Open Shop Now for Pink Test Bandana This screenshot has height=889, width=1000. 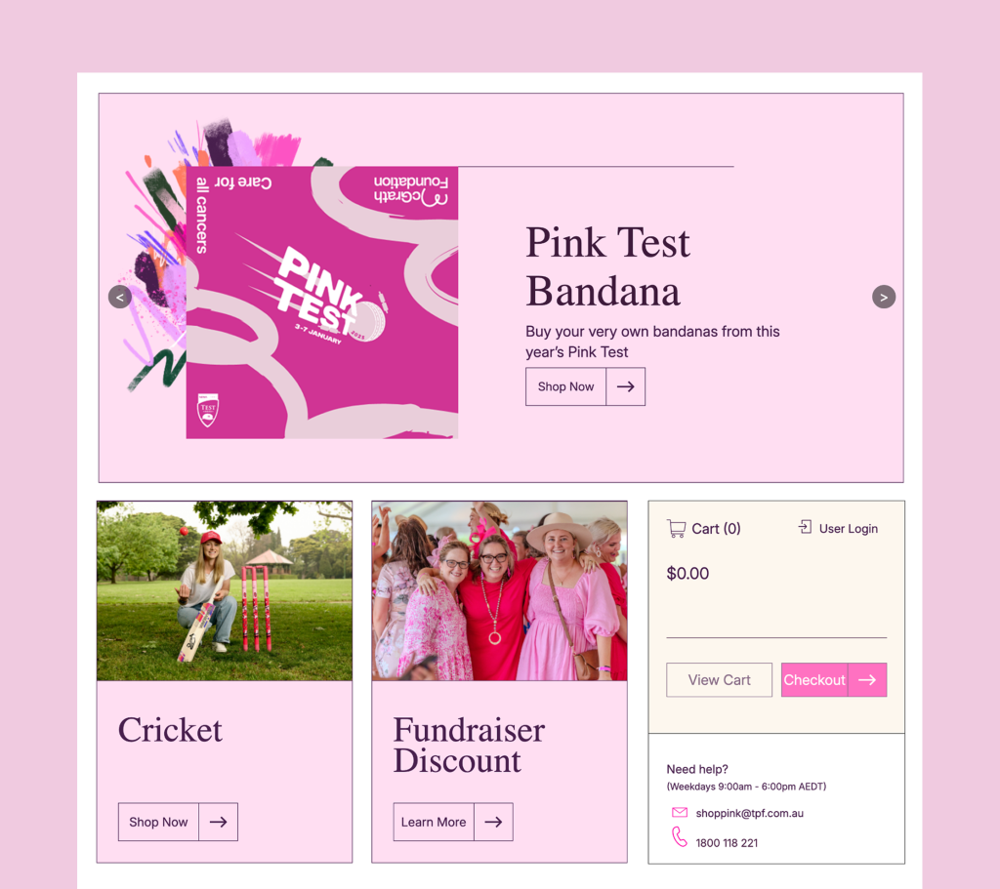[565, 386]
